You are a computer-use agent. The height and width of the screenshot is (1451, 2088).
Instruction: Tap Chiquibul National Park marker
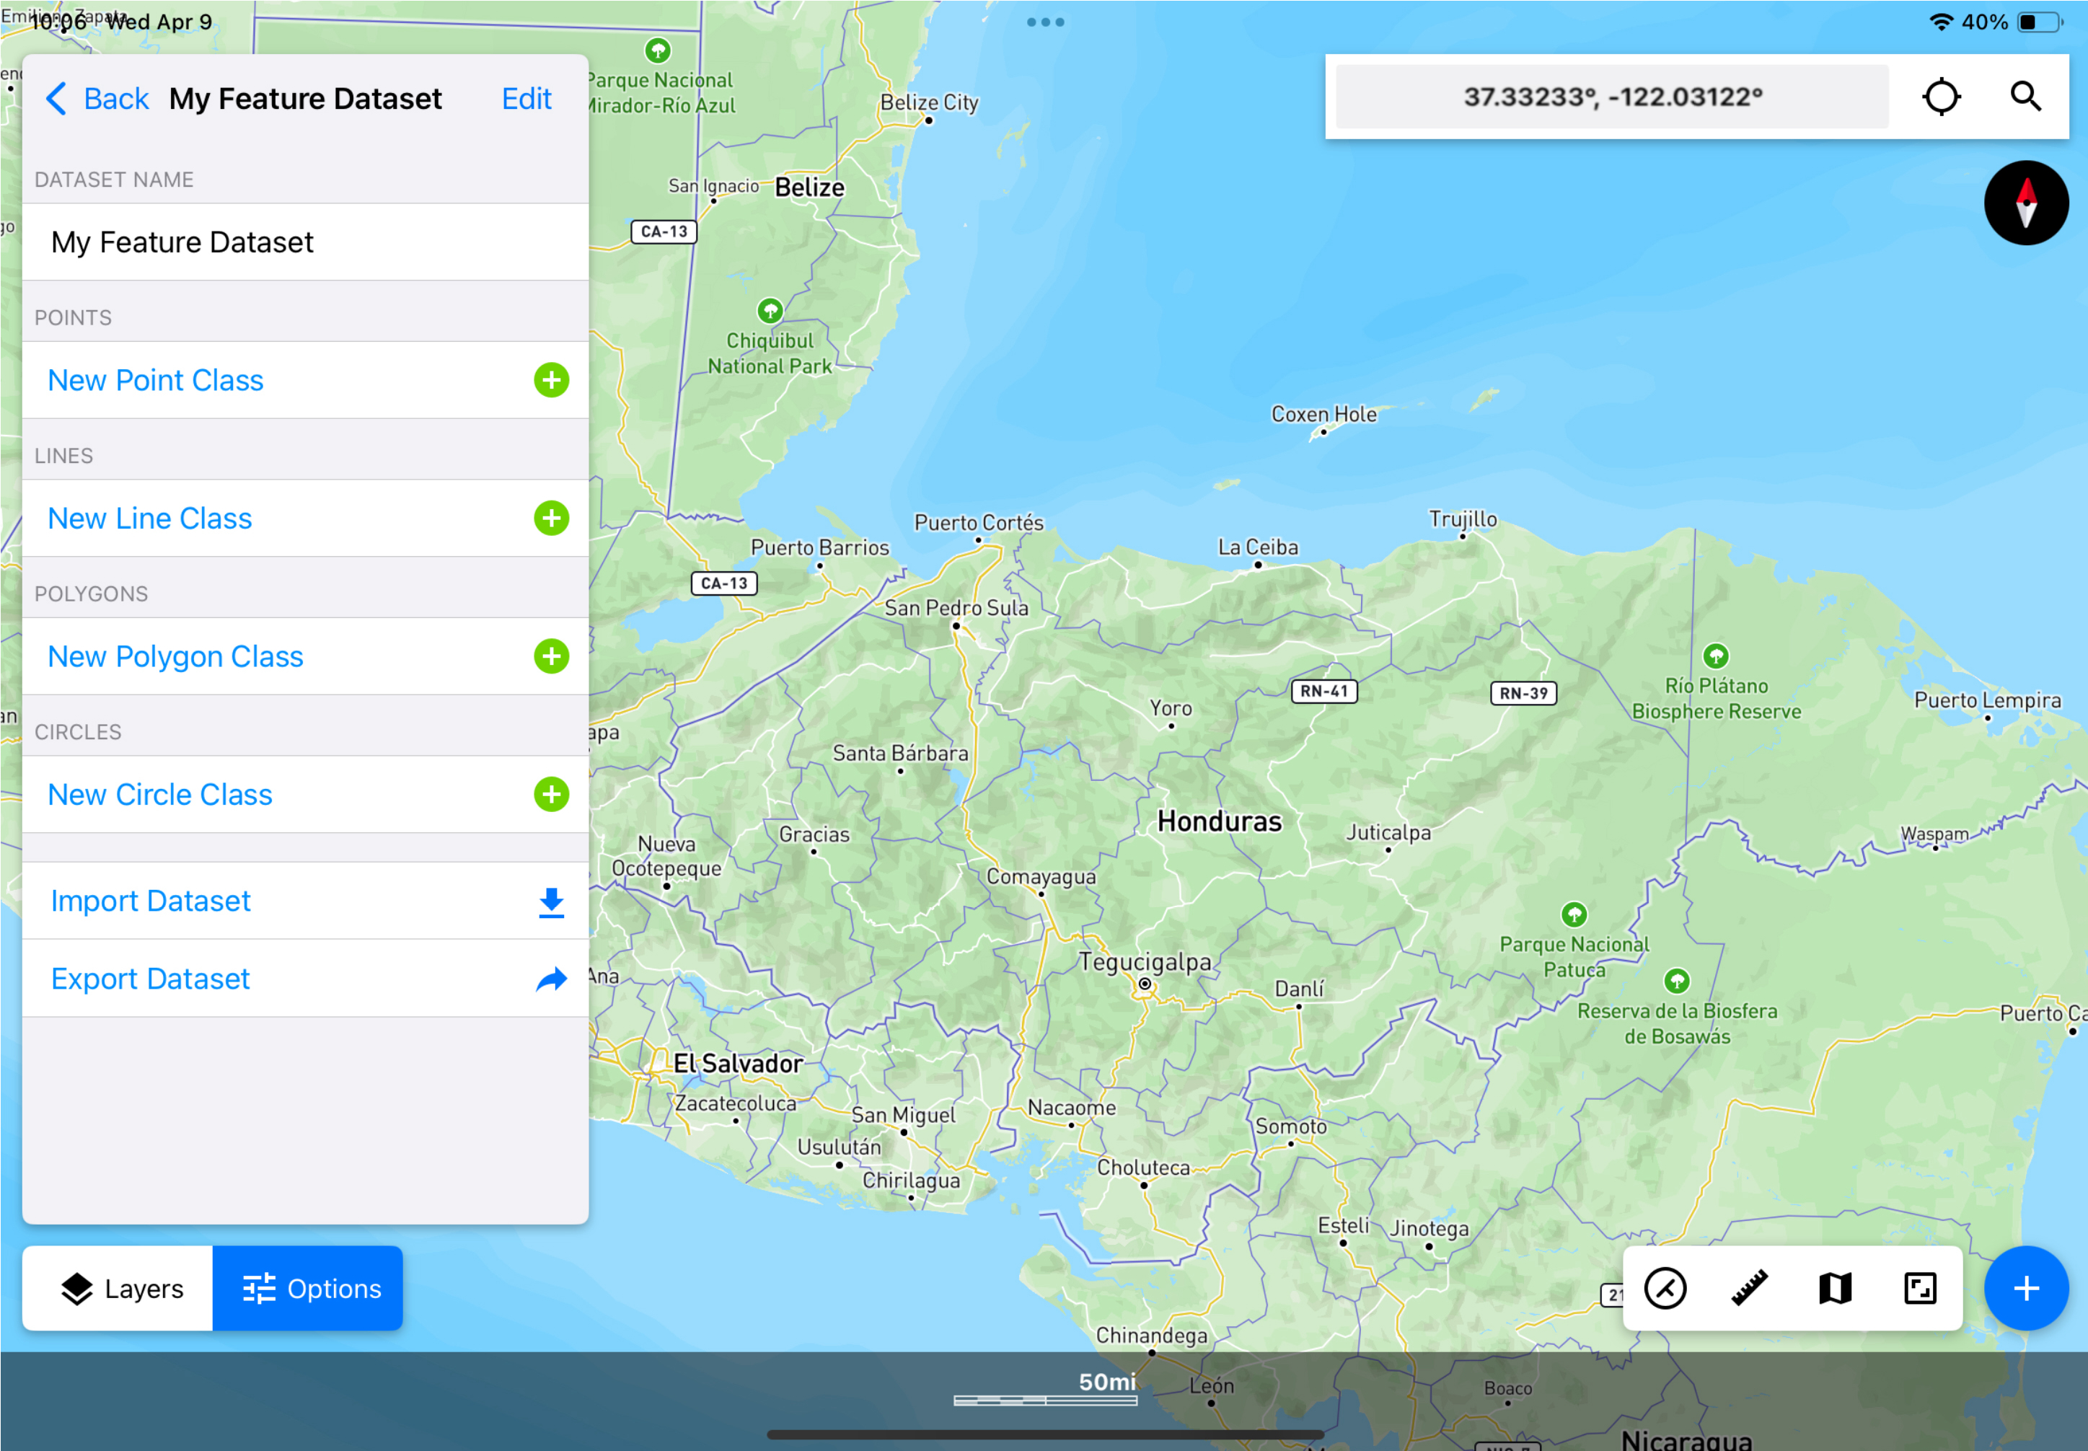770,312
